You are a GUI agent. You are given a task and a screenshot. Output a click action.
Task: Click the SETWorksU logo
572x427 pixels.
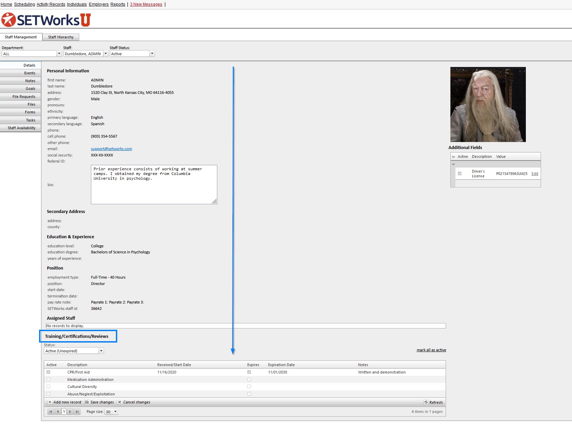46,20
